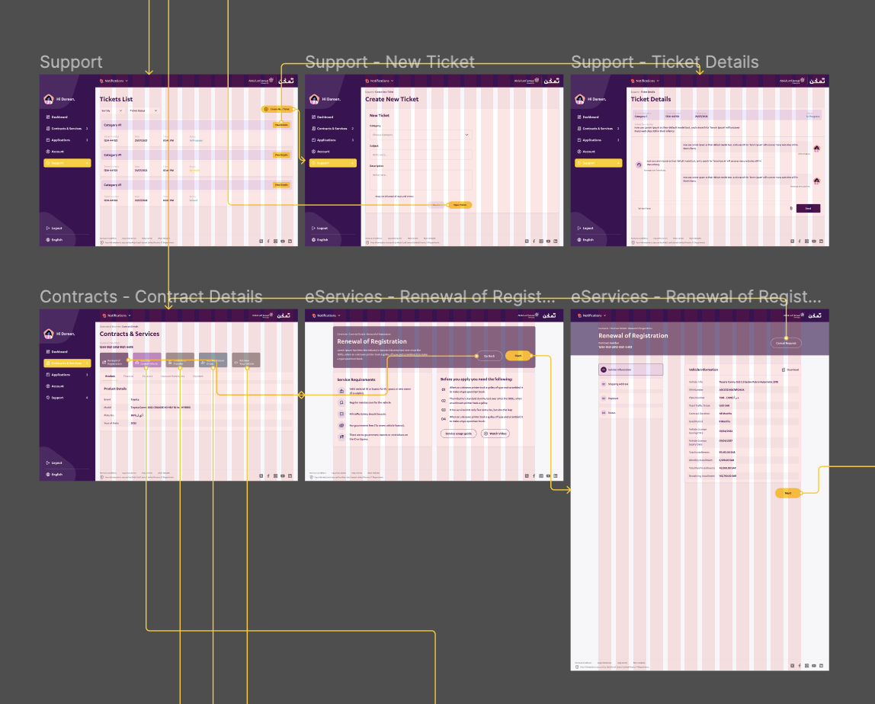Select the 'Support - New Ticket' frame title
Image resolution: width=875 pixels, height=704 pixels.
pyautogui.click(x=390, y=62)
